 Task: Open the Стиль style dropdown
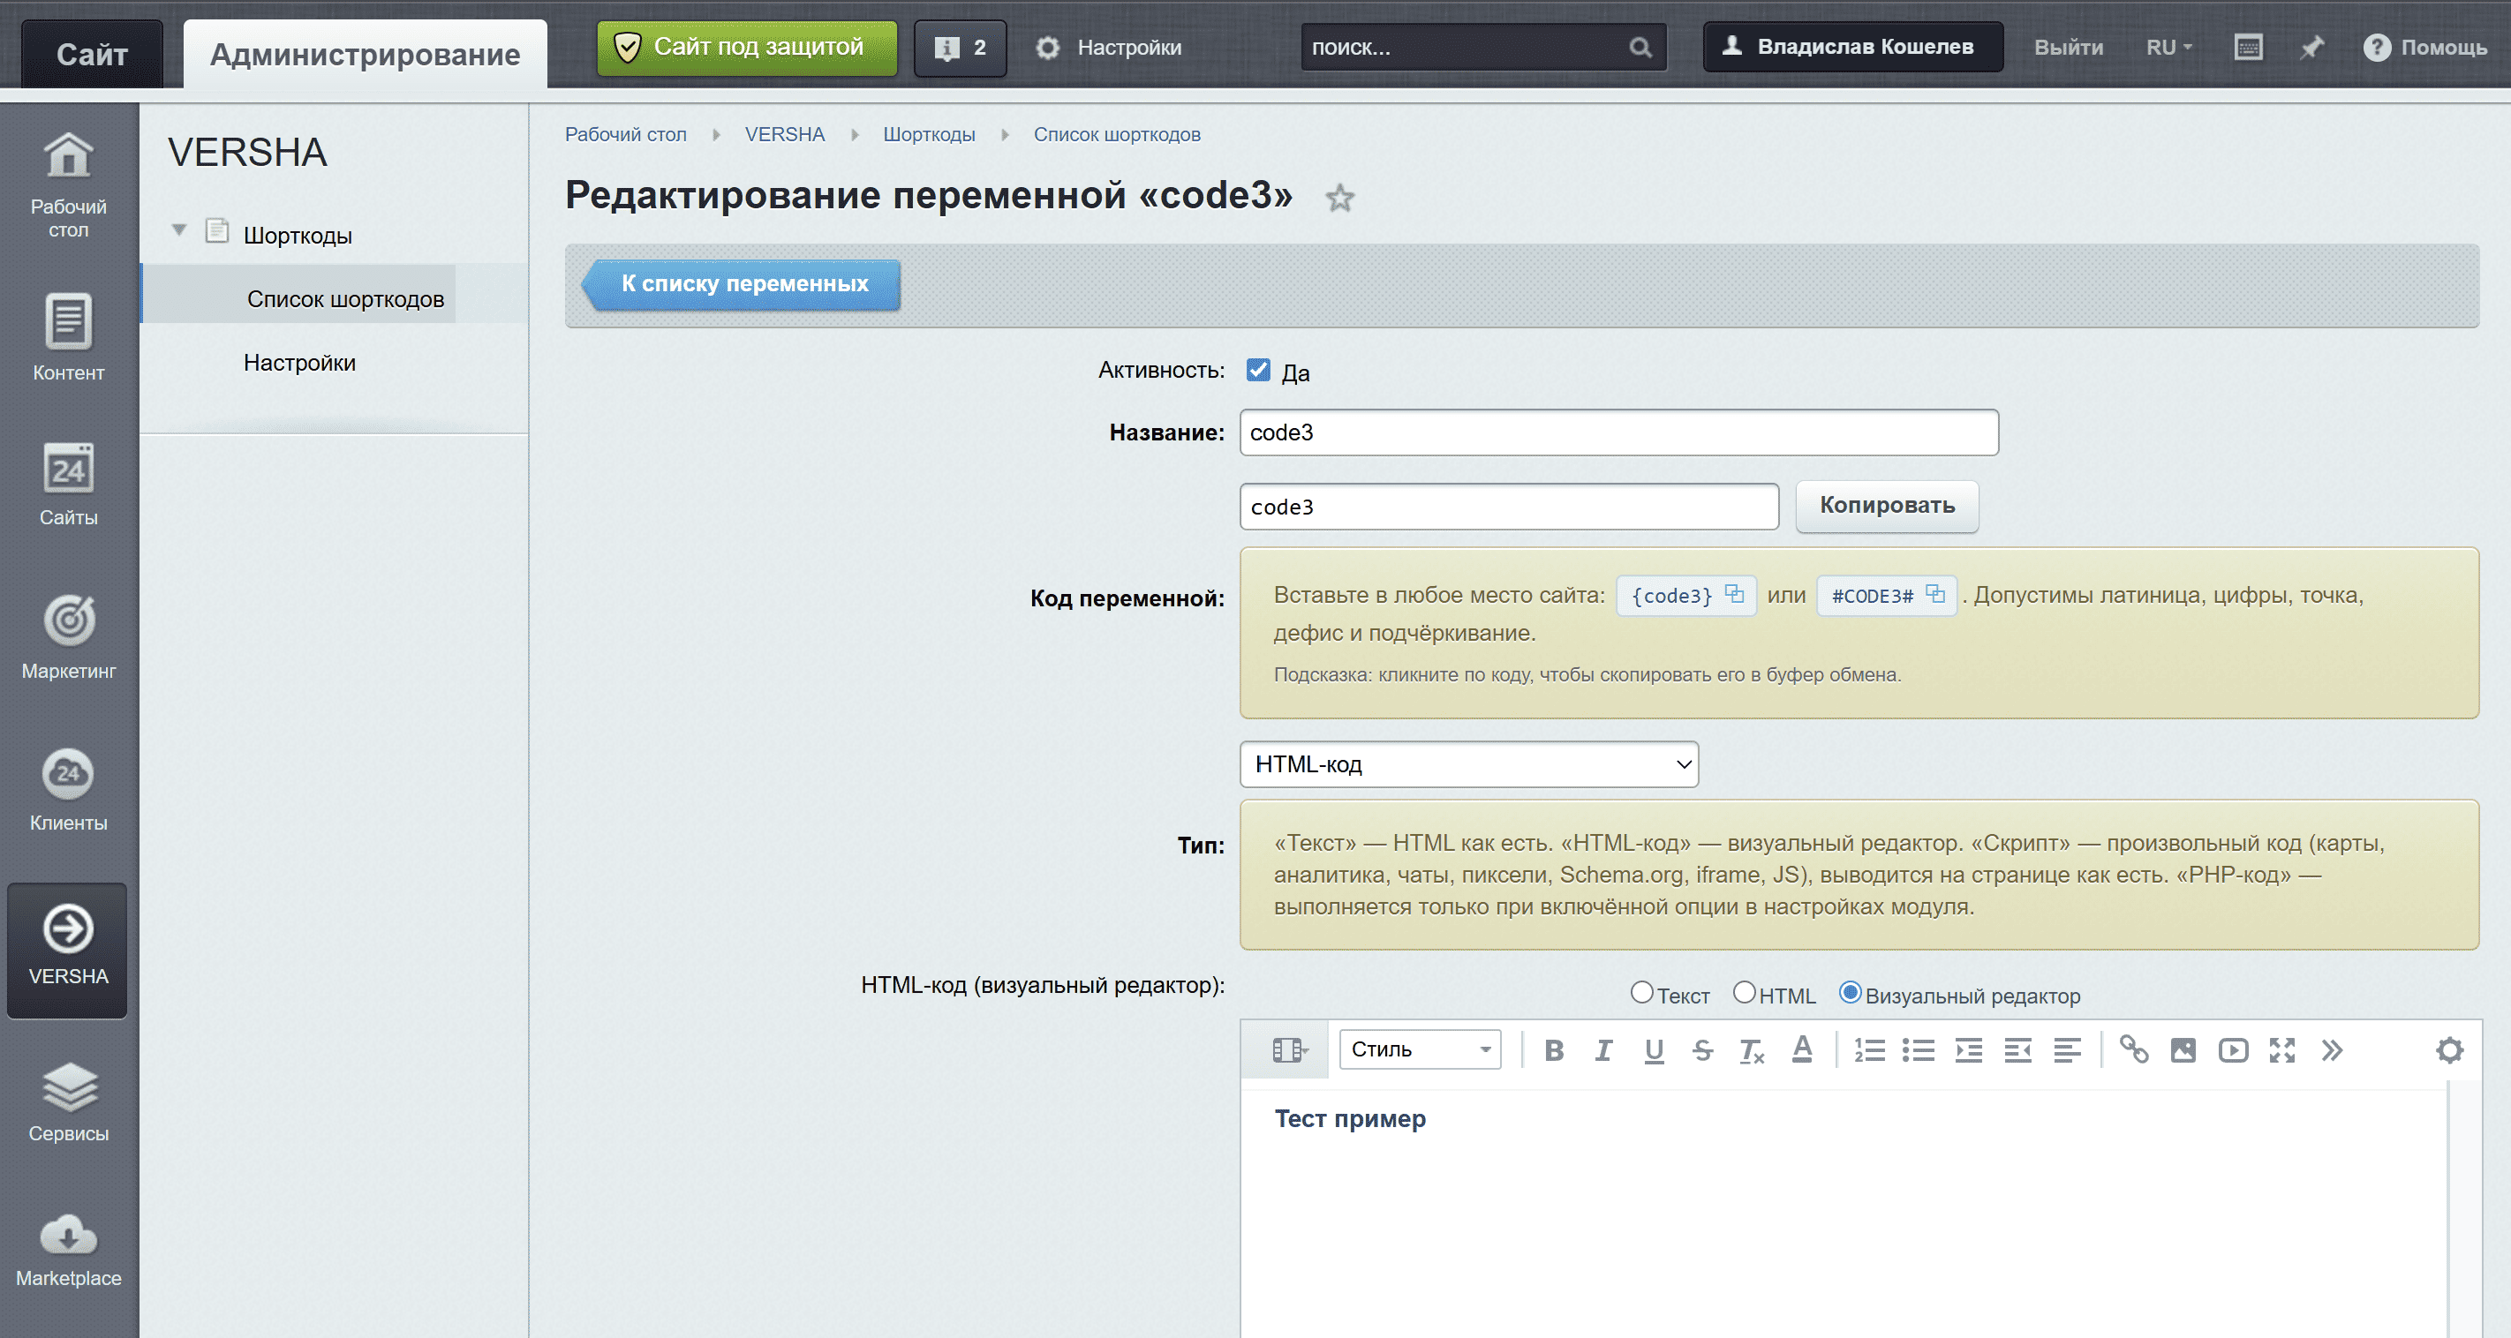(x=1419, y=1049)
